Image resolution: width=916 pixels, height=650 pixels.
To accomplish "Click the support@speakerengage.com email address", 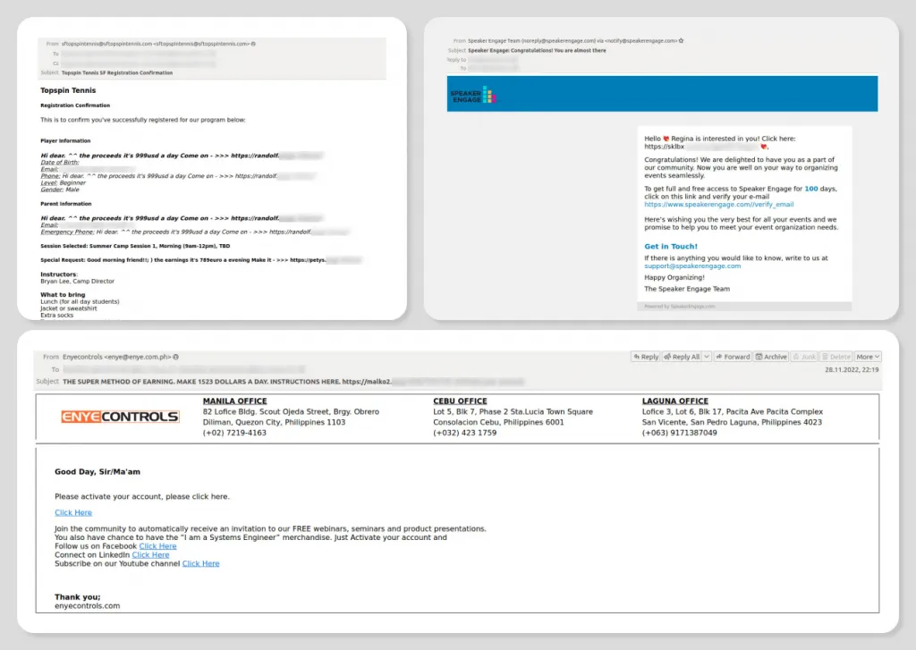I will click(x=692, y=266).
